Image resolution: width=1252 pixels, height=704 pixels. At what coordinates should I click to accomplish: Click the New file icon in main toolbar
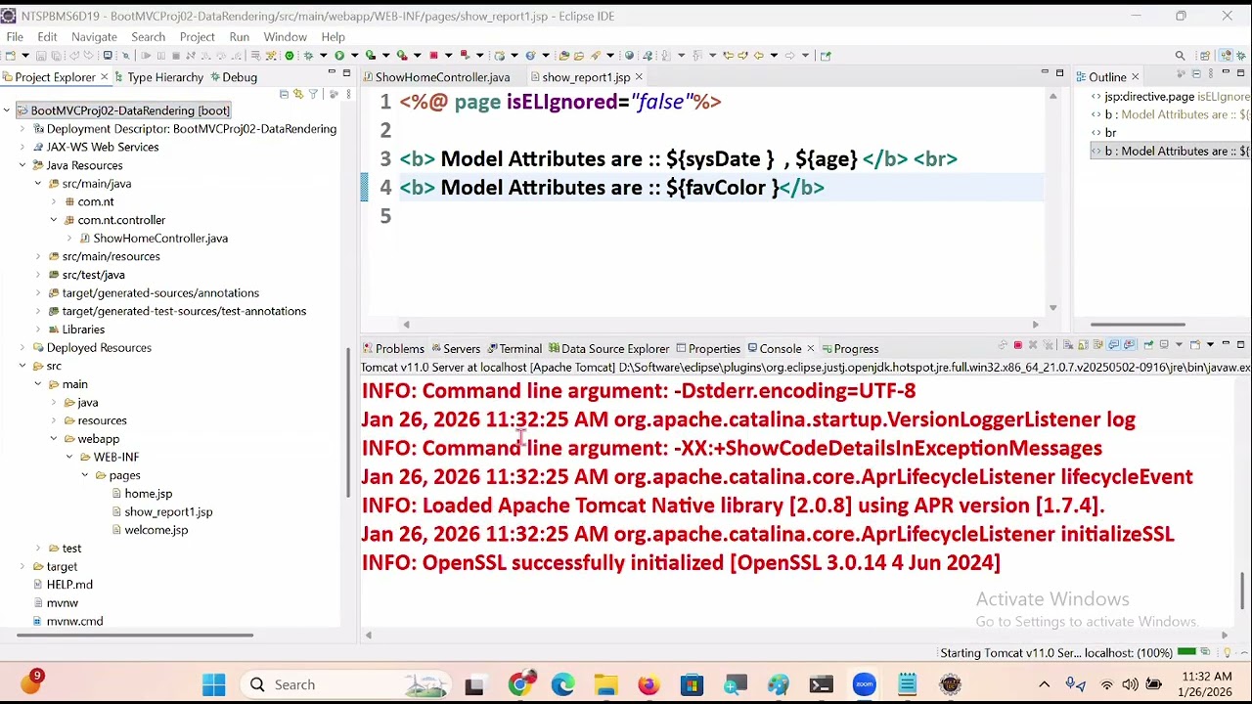pos(11,56)
